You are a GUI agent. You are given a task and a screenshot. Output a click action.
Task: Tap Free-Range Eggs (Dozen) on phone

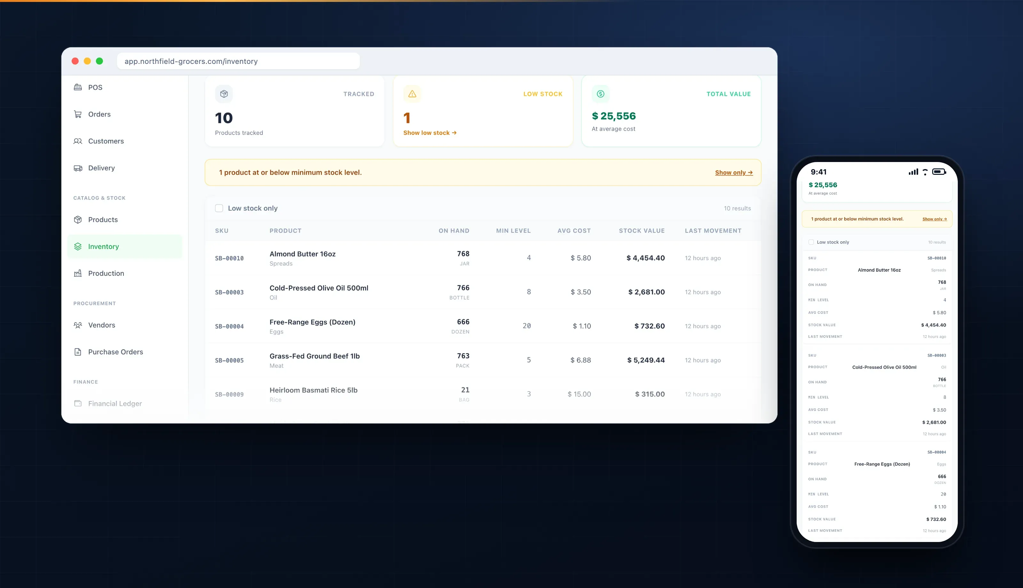coord(882,464)
